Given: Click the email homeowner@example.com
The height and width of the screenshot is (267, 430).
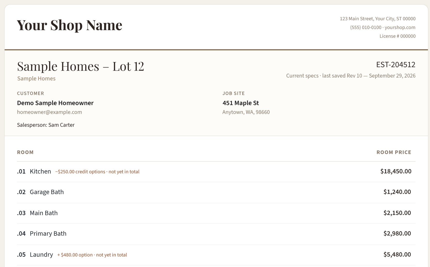Looking at the screenshot, I should 49,112.
